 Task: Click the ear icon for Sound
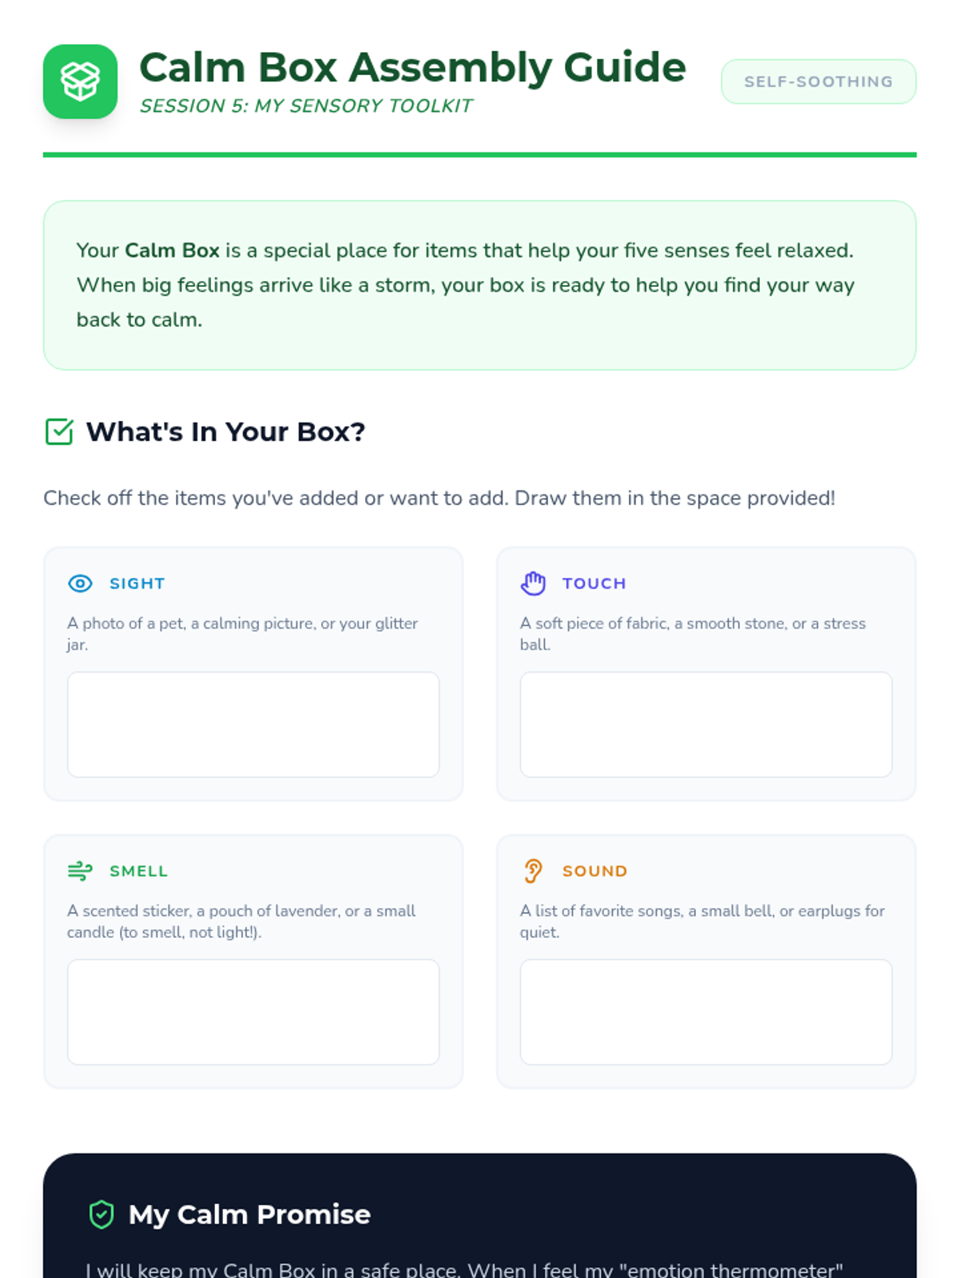pos(533,871)
